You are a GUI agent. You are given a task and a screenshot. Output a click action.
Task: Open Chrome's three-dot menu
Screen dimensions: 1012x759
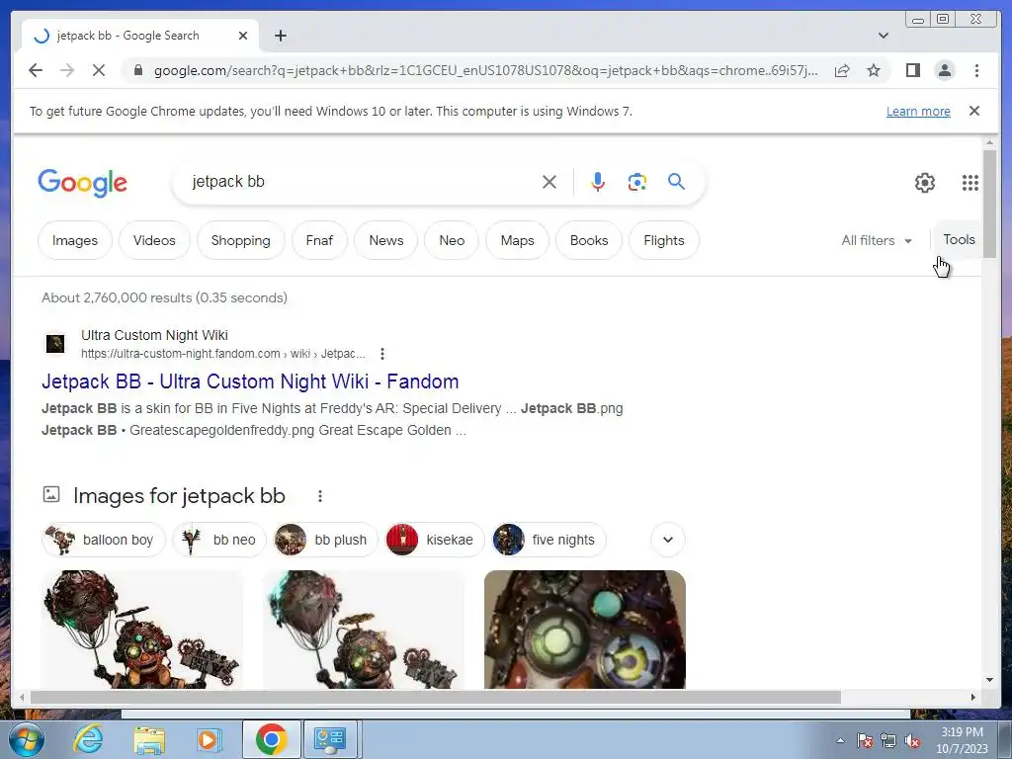pyautogui.click(x=976, y=70)
